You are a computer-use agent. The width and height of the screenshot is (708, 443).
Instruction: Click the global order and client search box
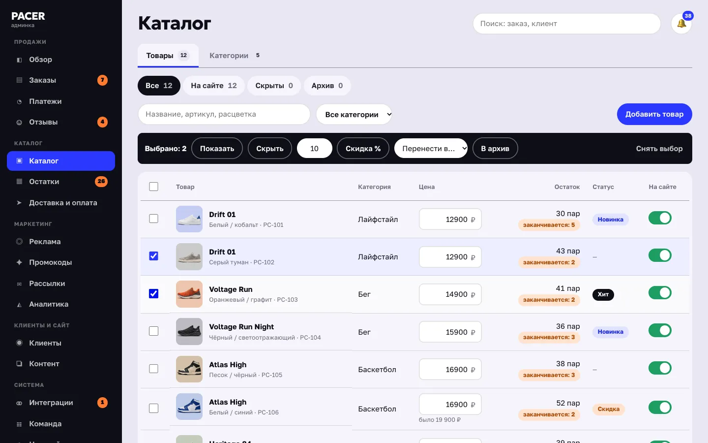566,24
